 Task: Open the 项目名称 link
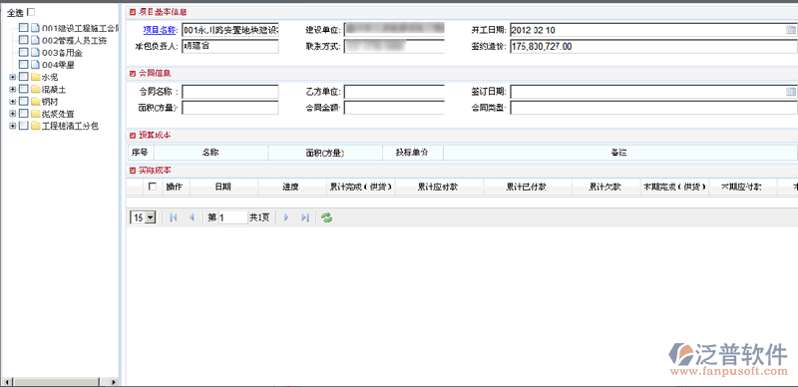click(160, 31)
